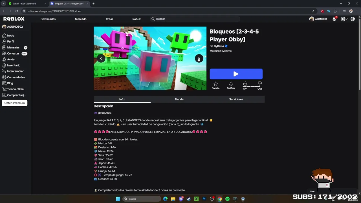Click the Roblox logo in the header
Screen dimensions: 361x203
click(14, 19)
